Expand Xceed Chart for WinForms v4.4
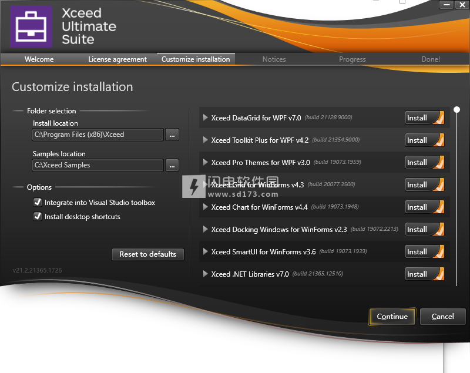This screenshot has height=373, width=470. (x=205, y=207)
